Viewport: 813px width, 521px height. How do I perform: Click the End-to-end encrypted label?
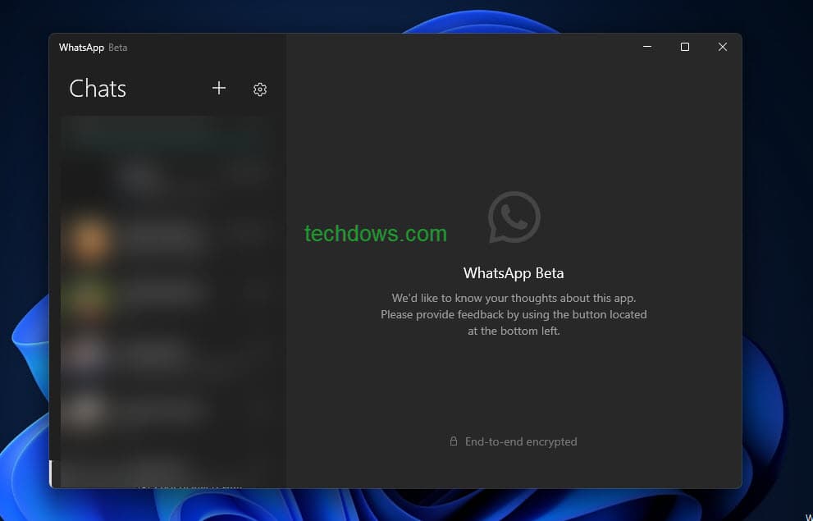[521, 441]
